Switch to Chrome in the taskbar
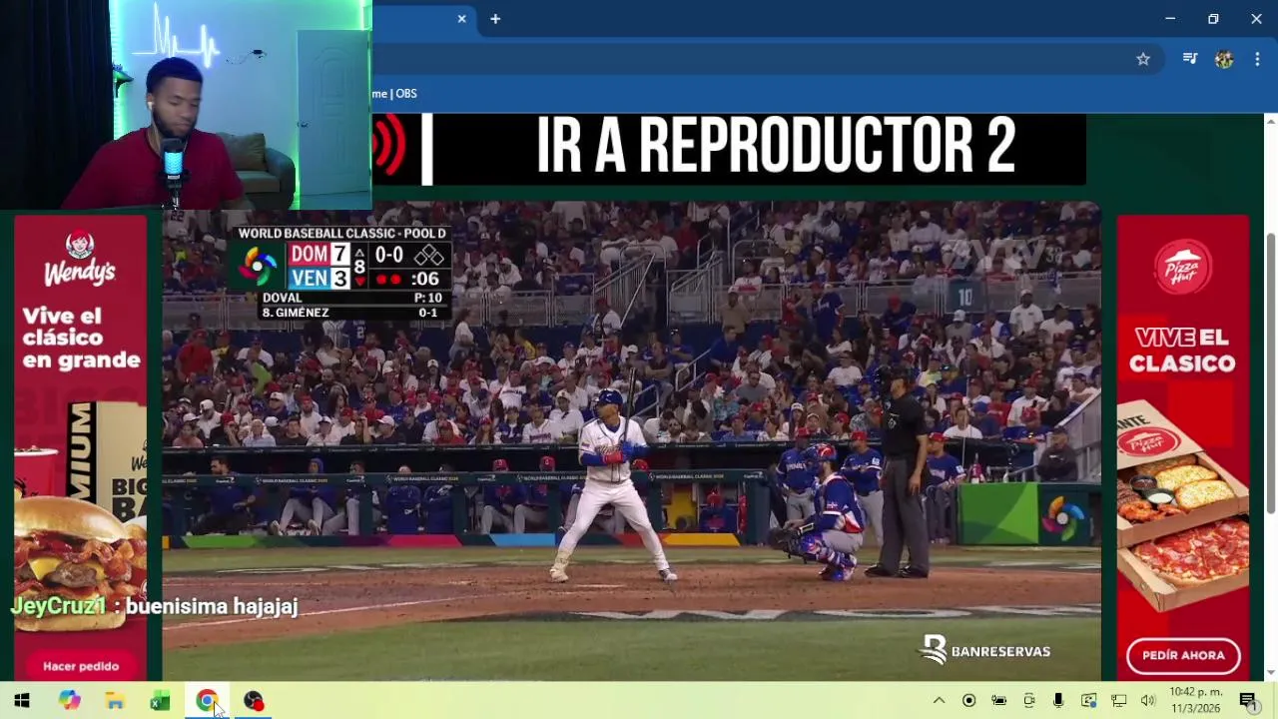1278x719 pixels. (207, 701)
